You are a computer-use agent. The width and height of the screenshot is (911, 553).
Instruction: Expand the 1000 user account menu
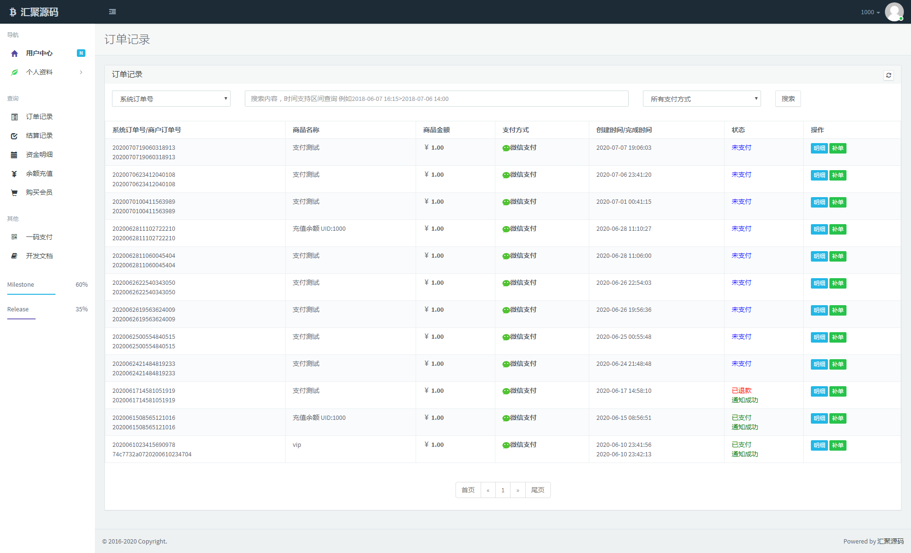pyautogui.click(x=870, y=12)
